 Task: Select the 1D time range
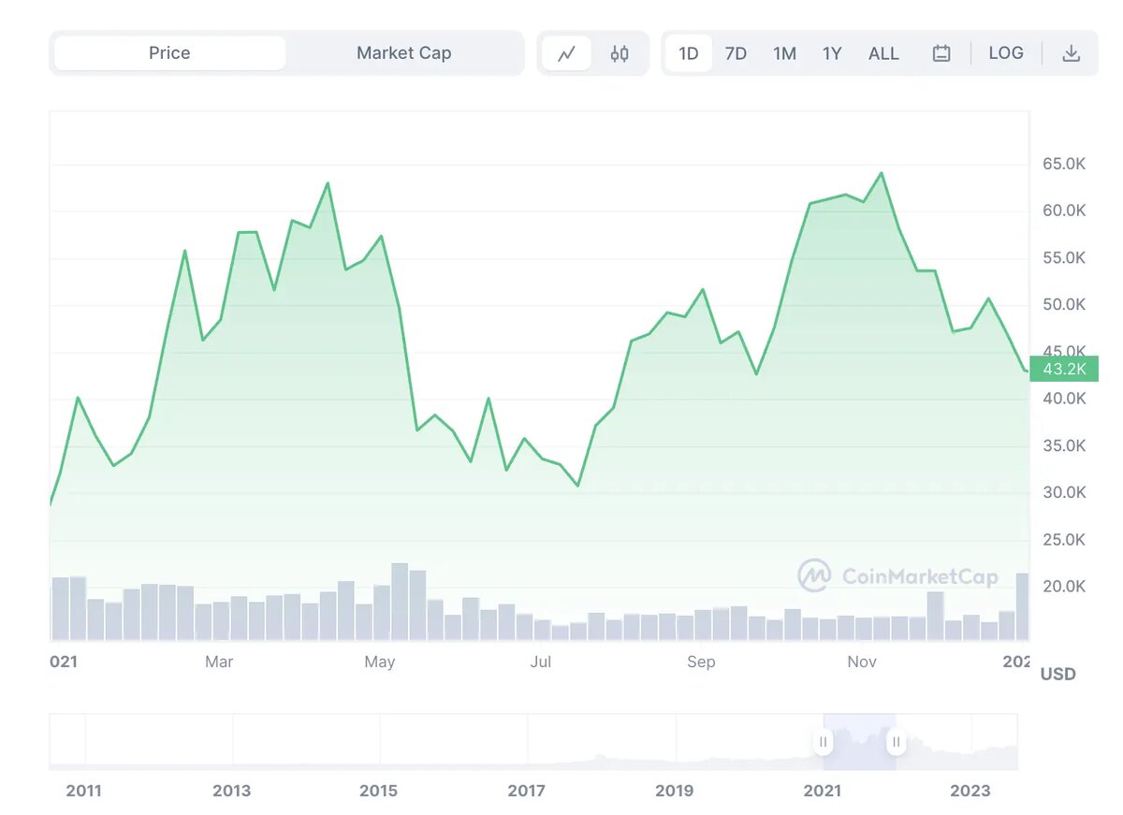tap(689, 53)
